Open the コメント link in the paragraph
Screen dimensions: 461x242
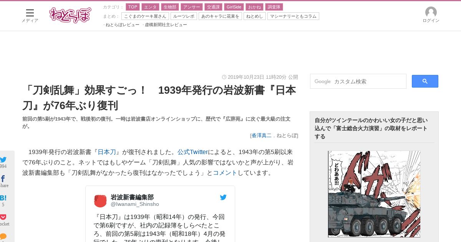point(225,173)
